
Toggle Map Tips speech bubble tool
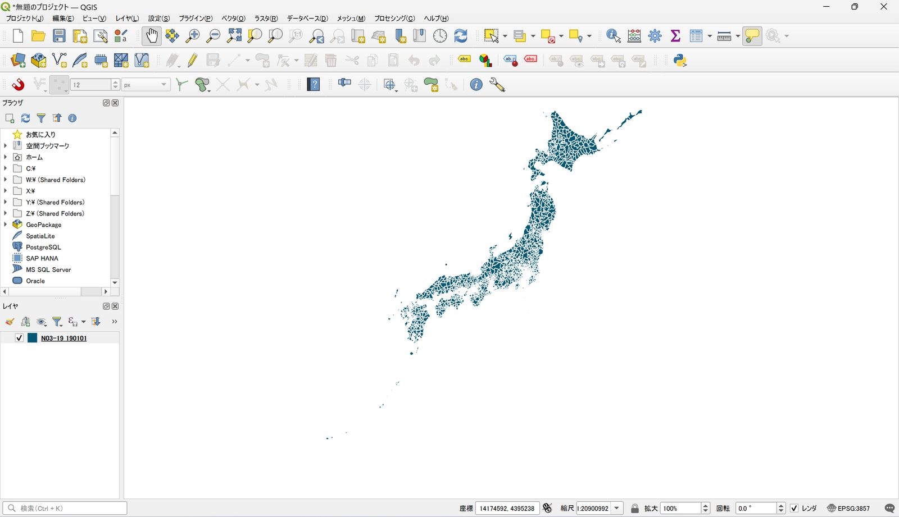[752, 36]
